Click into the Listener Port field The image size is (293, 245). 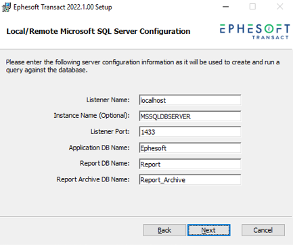tap(190, 132)
